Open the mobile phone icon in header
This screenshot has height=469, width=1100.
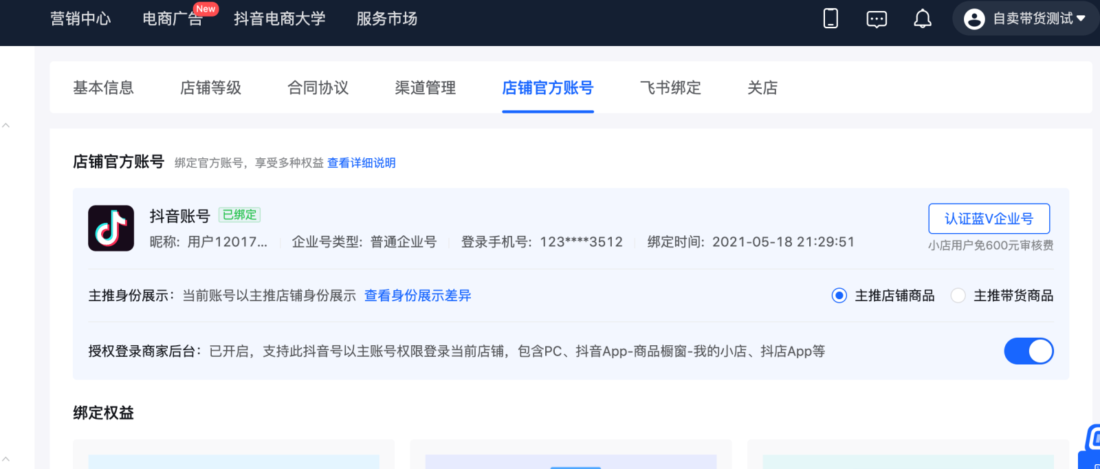[830, 19]
